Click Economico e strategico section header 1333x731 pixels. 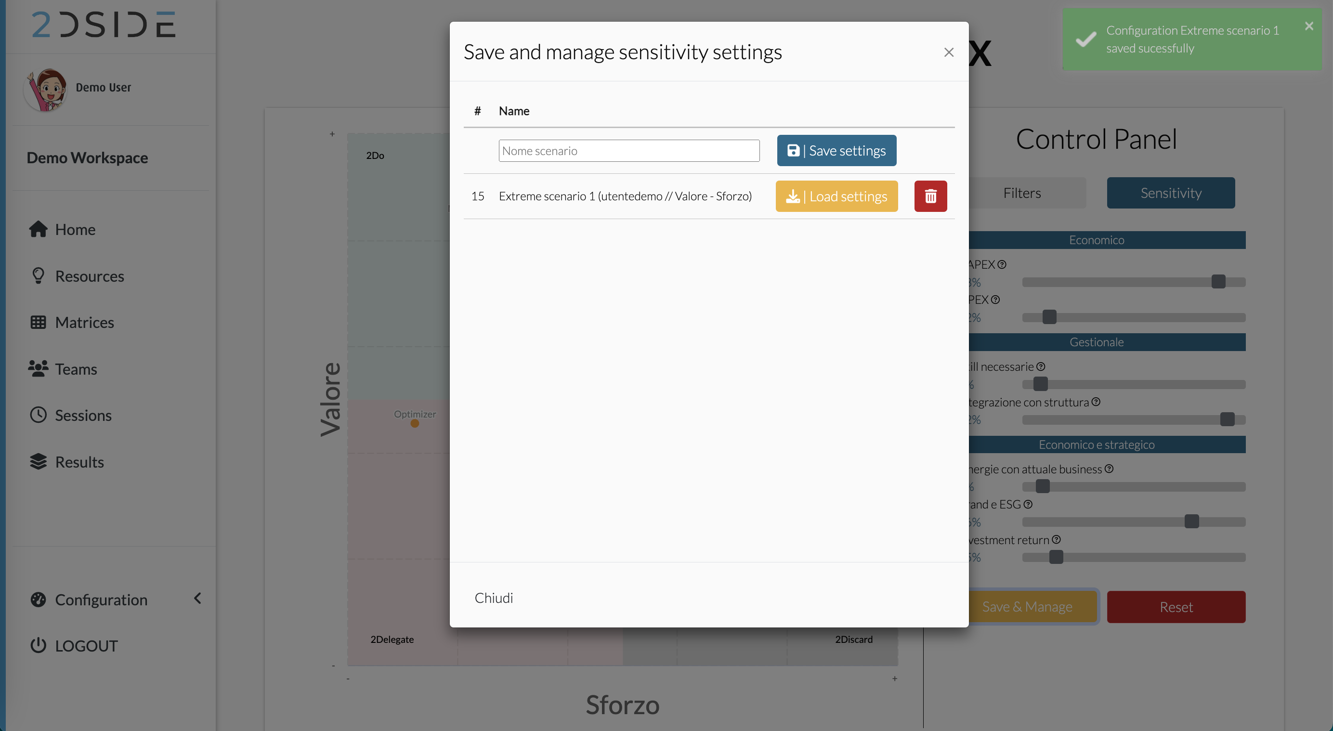(x=1107, y=444)
